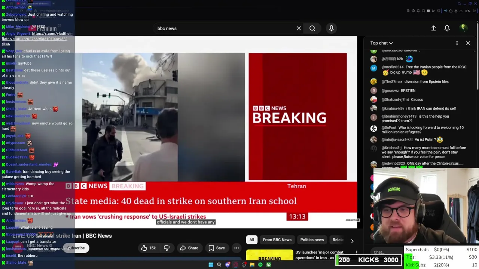This screenshot has width=479, height=269.
Task: Click the YouTube search magnifier button
Action: tap(312, 28)
